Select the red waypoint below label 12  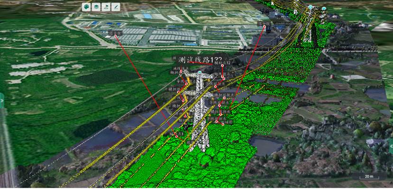(222, 66)
